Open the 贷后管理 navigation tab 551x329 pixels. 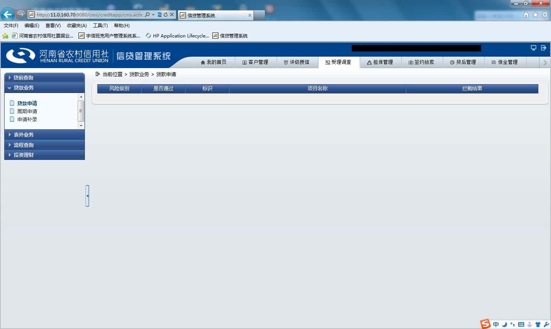point(463,62)
